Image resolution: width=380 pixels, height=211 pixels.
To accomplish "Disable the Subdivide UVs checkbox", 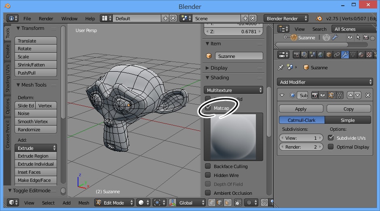I will (x=331, y=138).
